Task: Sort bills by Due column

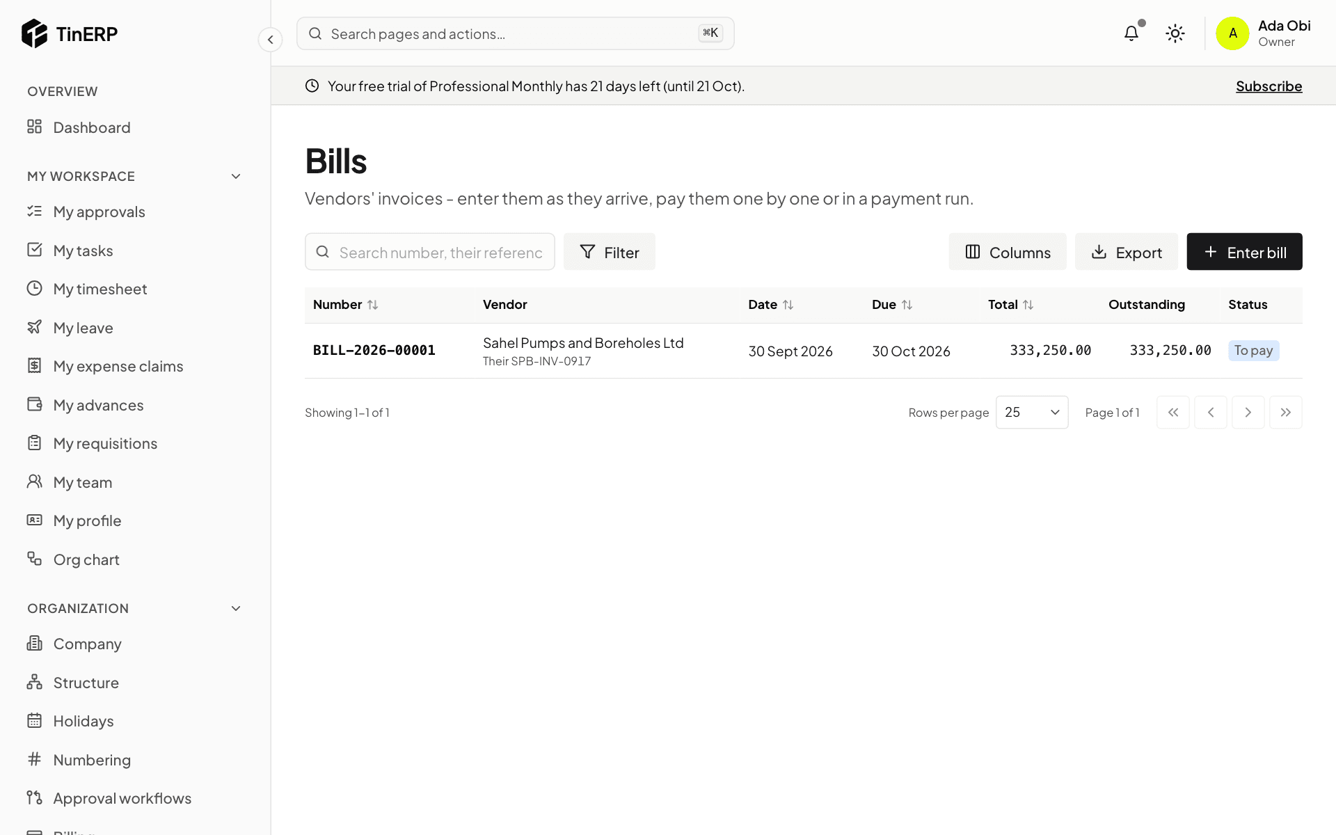Action: (892, 305)
